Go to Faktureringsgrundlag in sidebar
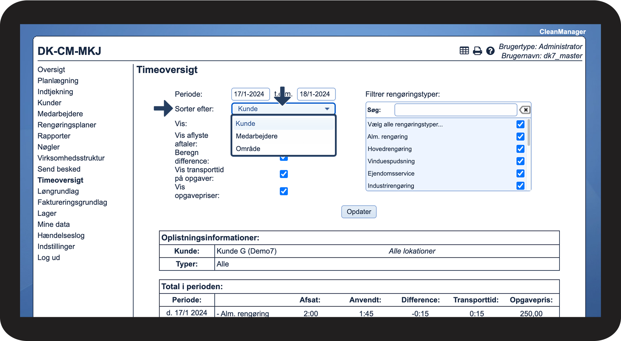Image resolution: width=621 pixels, height=341 pixels. pyautogui.click(x=72, y=202)
